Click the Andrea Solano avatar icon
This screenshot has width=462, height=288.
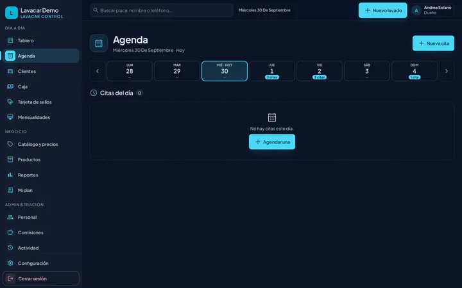pyautogui.click(x=416, y=11)
